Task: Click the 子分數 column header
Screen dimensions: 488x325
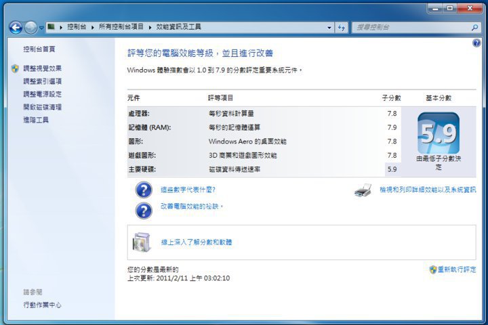Action: (392, 98)
